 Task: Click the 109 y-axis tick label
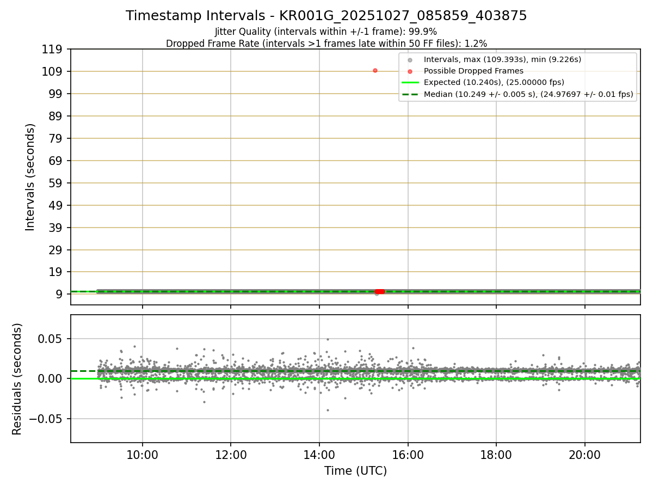tap(53, 72)
